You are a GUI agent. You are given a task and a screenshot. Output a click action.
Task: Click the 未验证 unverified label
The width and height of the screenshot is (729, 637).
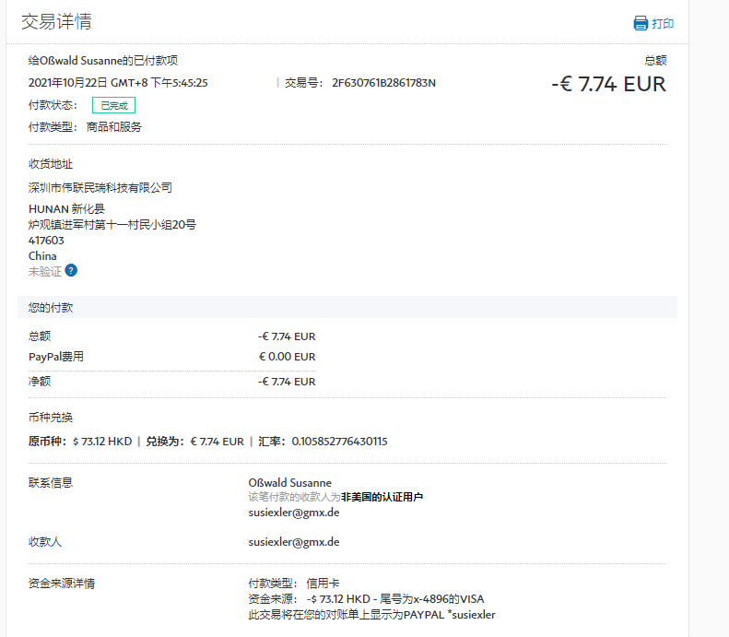click(45, 272)
